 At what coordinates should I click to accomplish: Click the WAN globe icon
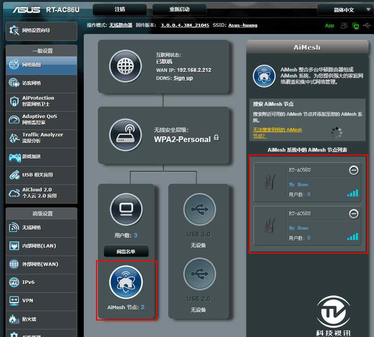[x=14, y=264]
